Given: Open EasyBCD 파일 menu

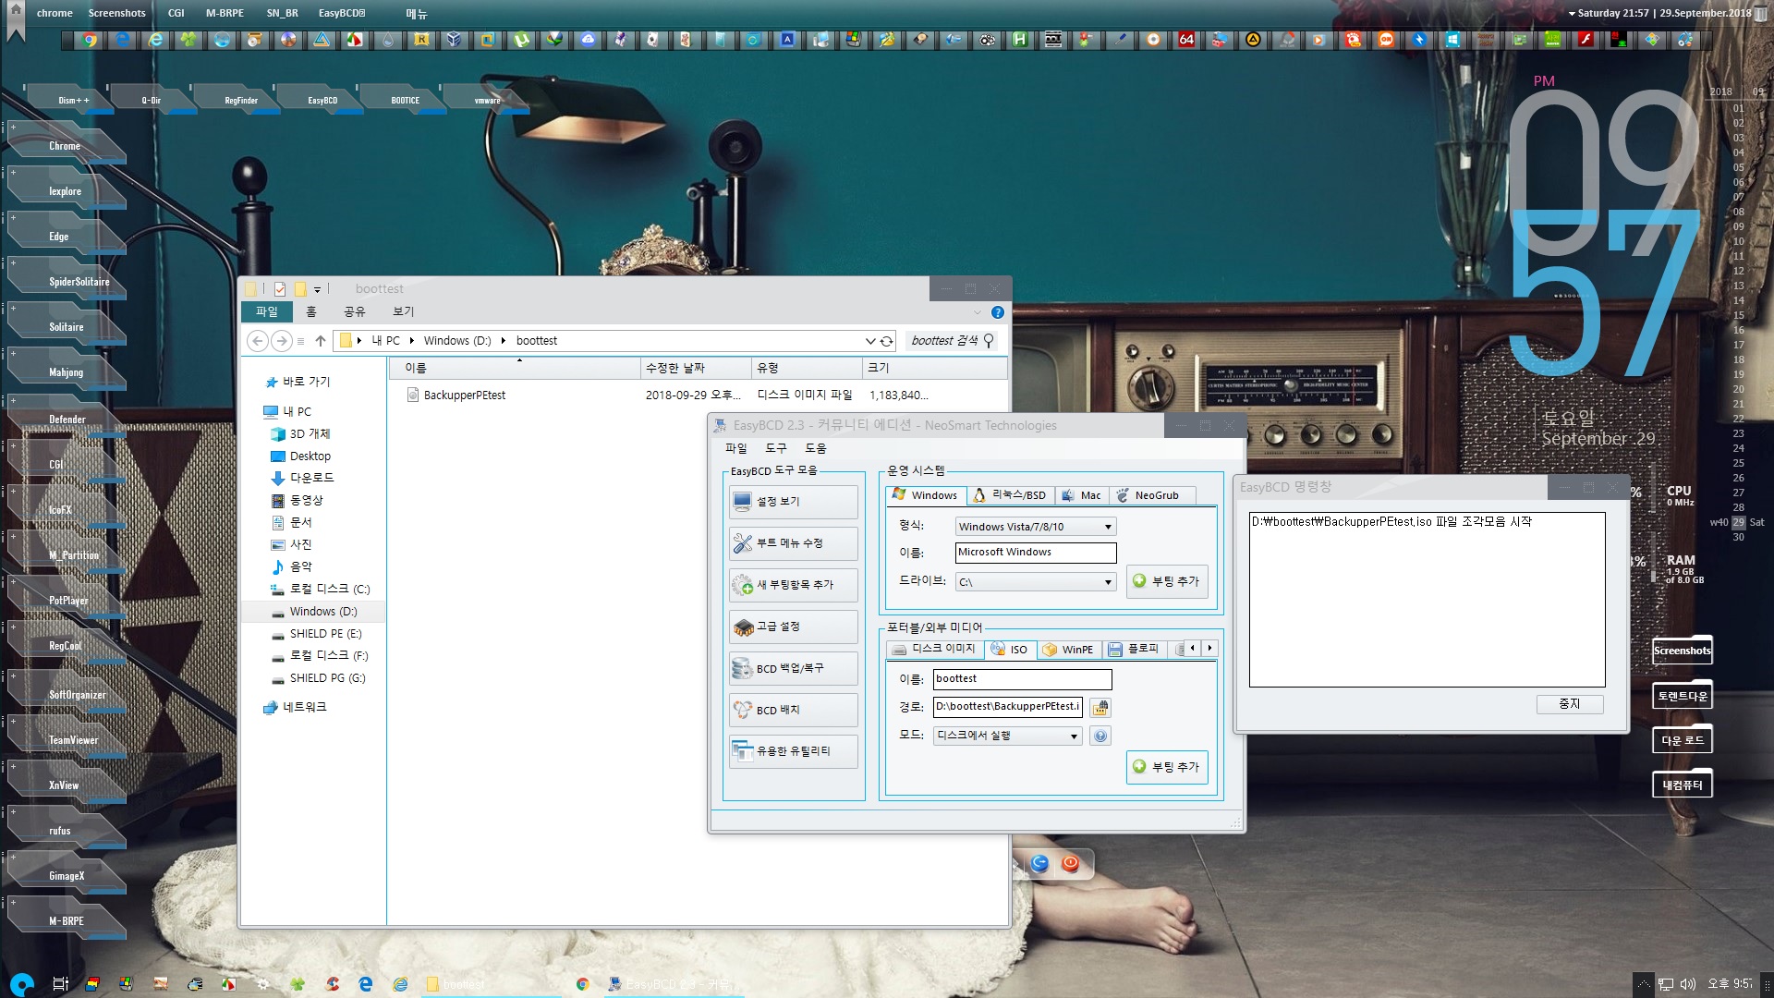Looking at the screenshot, I should (735, 448).
